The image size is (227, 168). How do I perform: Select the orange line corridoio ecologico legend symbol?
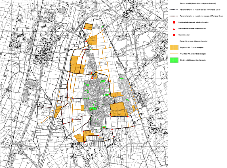coord(174,54)
